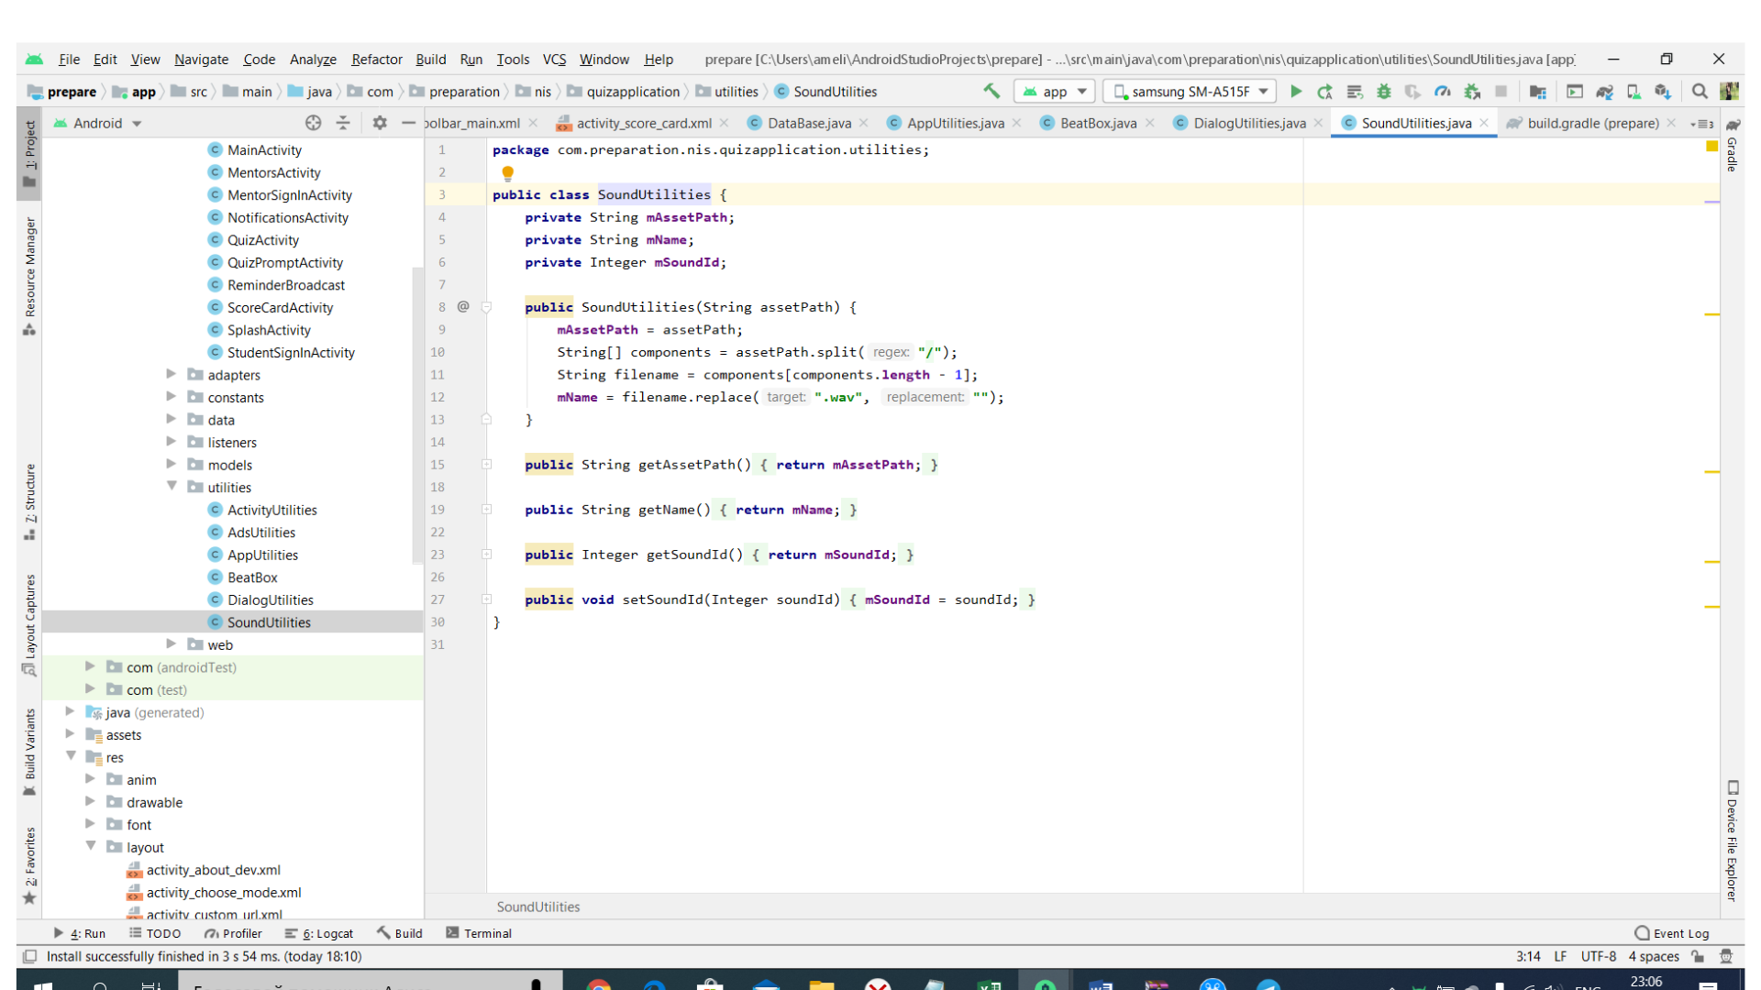
Task: Click the Make Project hammer icon
Action: [x=991, y=91]
